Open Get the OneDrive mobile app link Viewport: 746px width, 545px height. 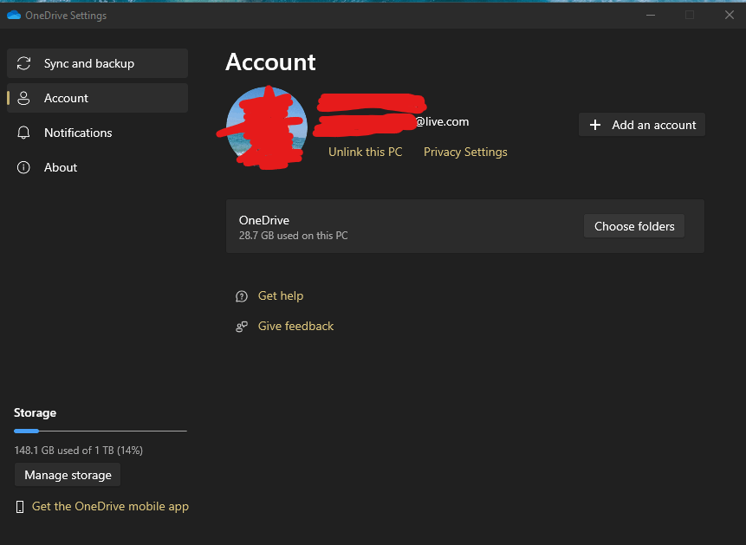pyautogui.click(x=110, y=507)
